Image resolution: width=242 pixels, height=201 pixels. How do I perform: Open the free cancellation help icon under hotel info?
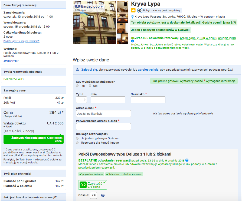click(133, 41)
